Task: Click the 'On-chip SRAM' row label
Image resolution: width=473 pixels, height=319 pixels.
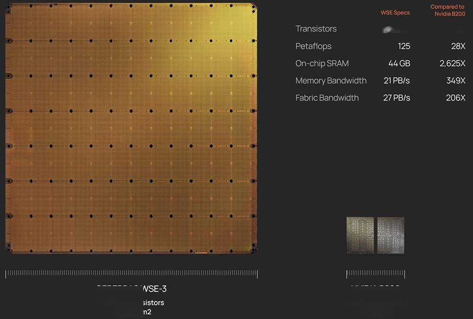Action: (x=322, y=63)
